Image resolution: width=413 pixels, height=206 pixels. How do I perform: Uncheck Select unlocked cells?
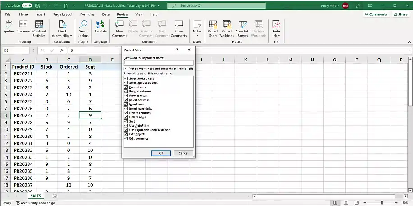tap(126, 83)
